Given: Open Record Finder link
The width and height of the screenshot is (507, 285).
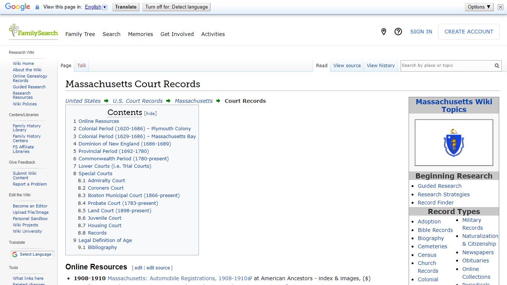Looking at the screenshot, I should (436, 203).
